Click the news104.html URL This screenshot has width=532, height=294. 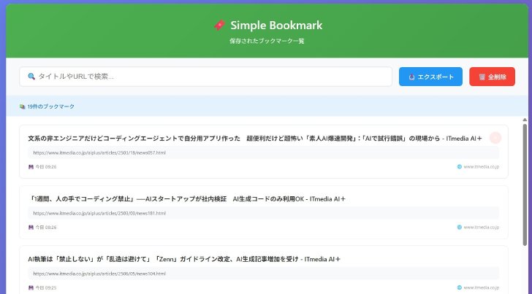99,274
